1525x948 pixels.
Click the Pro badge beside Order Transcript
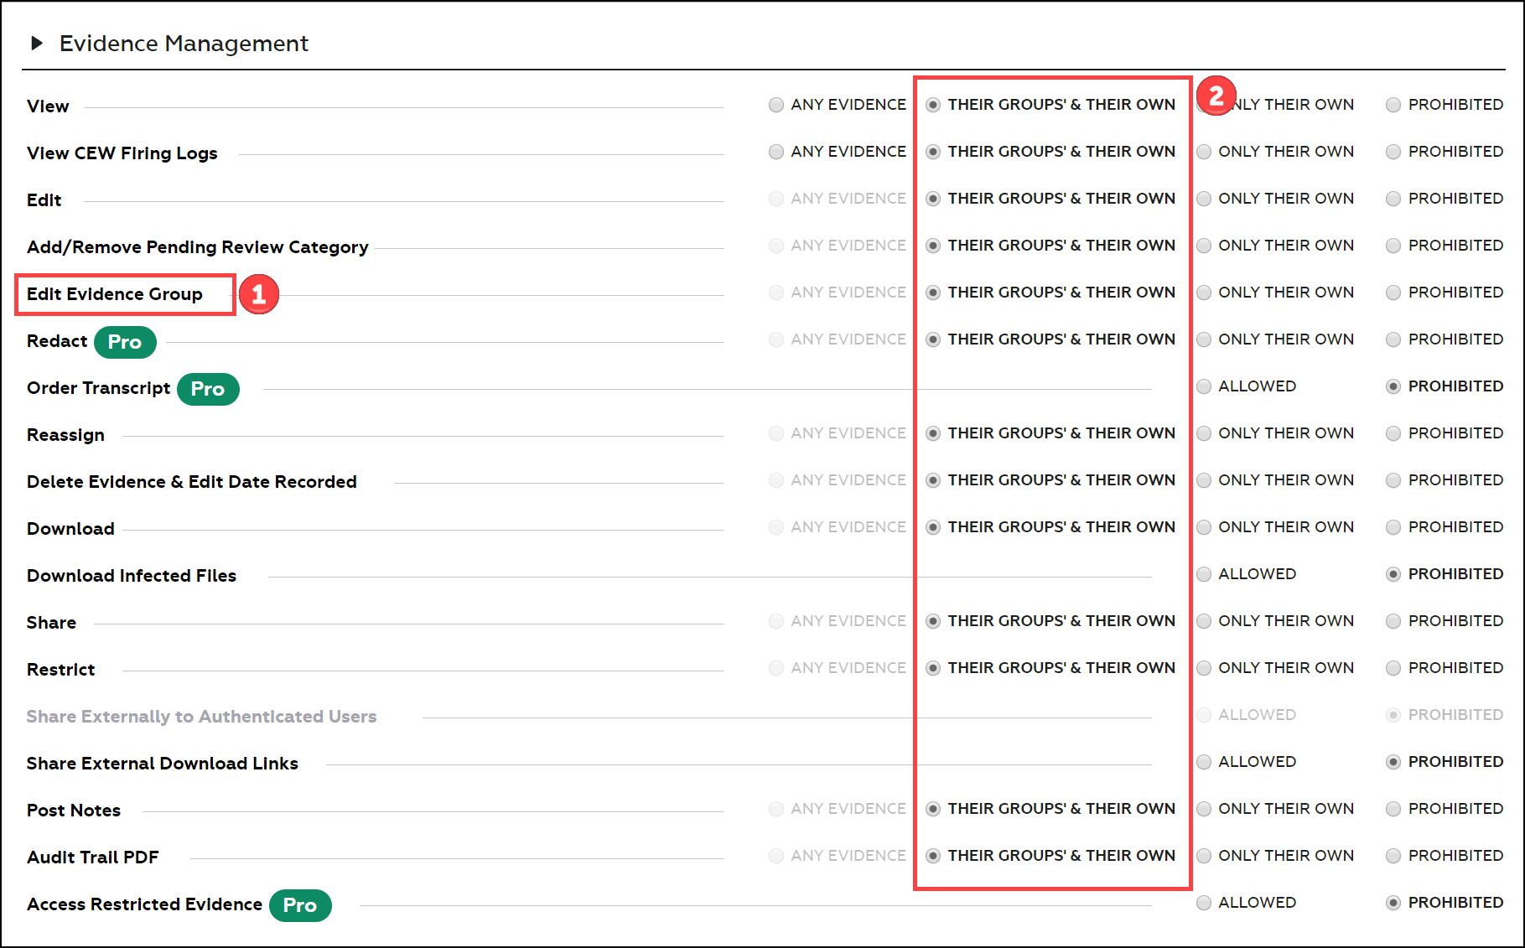click(x=208, y=389)
